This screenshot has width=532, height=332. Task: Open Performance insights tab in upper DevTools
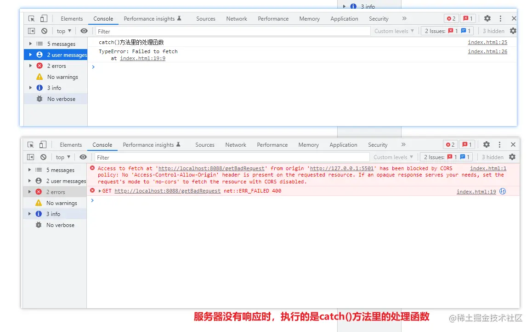(153, 19)
